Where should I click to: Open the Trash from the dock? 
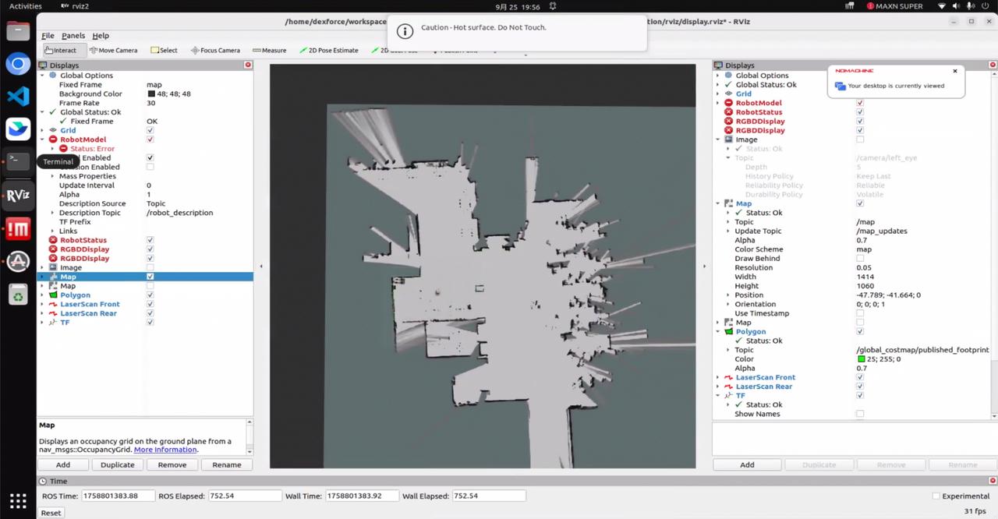18,294
